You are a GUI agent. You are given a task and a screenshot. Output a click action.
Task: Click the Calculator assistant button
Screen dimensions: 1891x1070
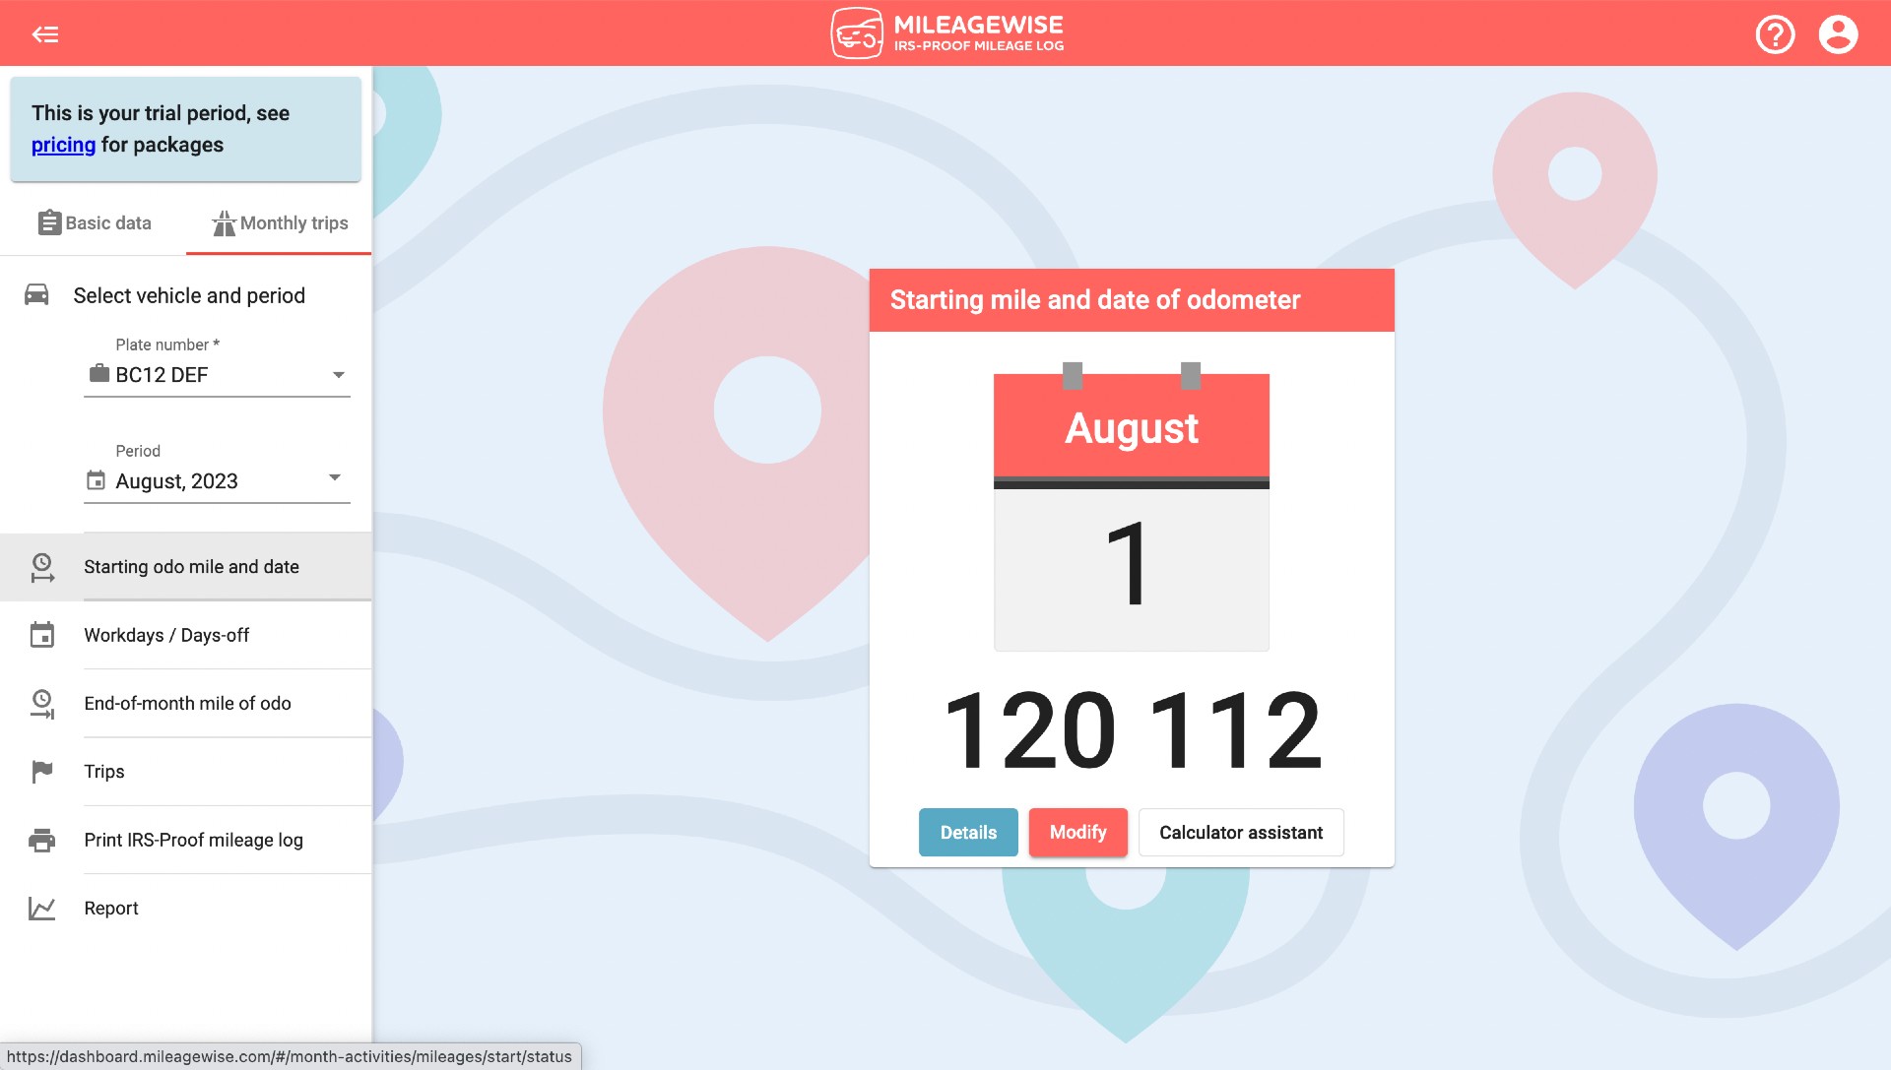[1240, 833]
